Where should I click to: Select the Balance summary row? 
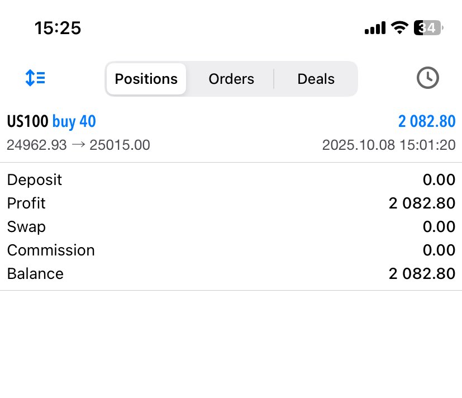click(x=231, y=273)
